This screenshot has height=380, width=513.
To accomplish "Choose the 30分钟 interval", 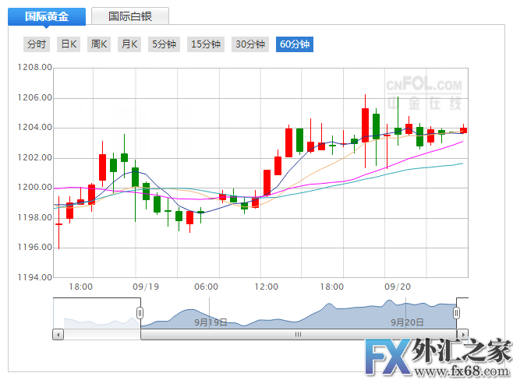I will click(250, 44).
